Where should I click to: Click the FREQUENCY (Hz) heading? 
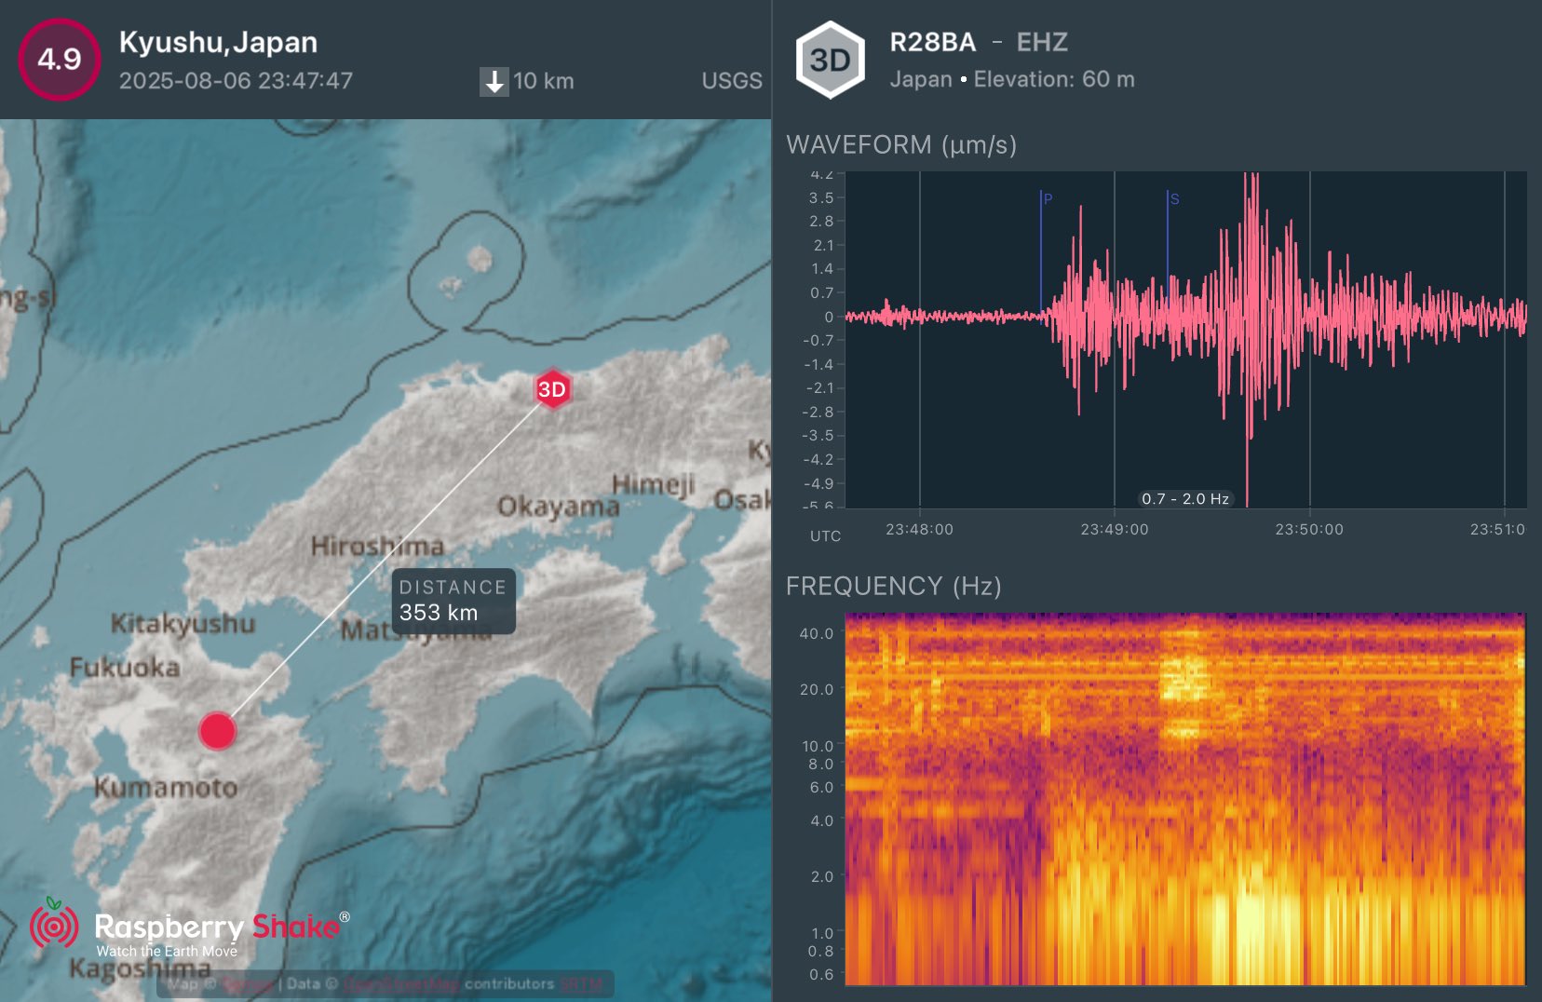coord(894,586)
